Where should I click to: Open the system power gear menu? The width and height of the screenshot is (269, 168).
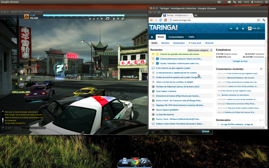tap(266, 2)
